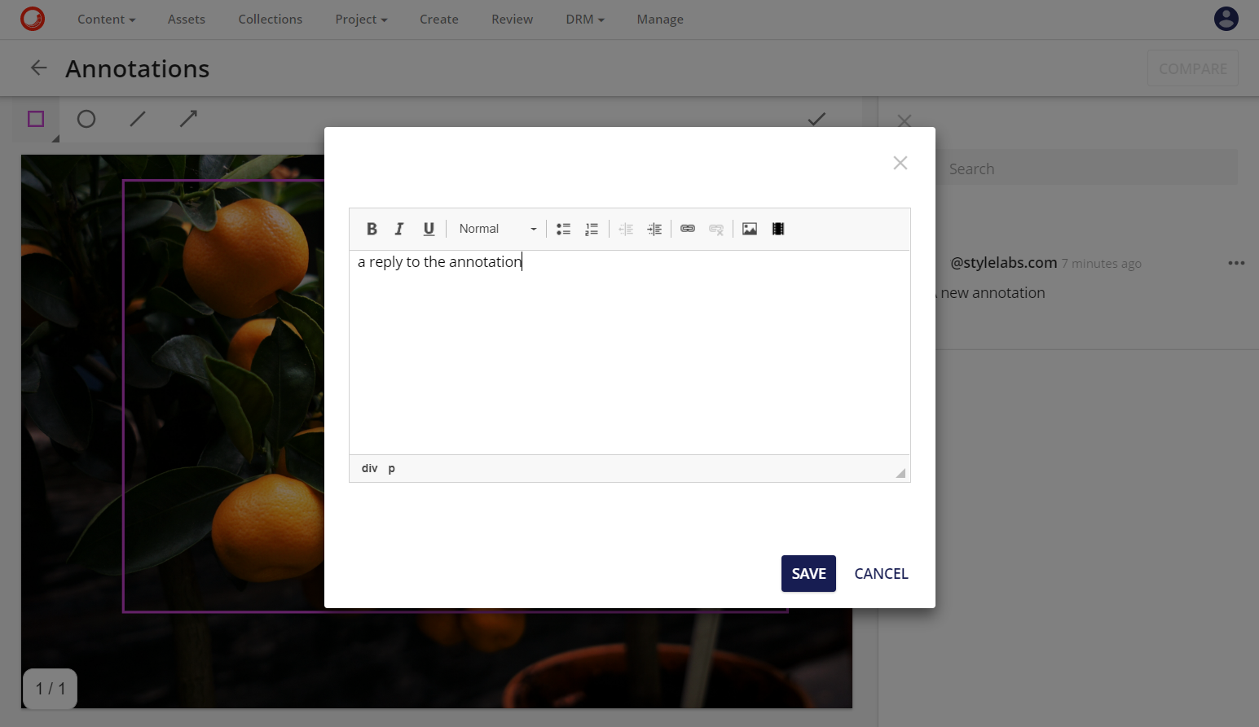The image size is (1259, 727).
Task: Select the line annotation tool
Action: click(x=137, y=119)
